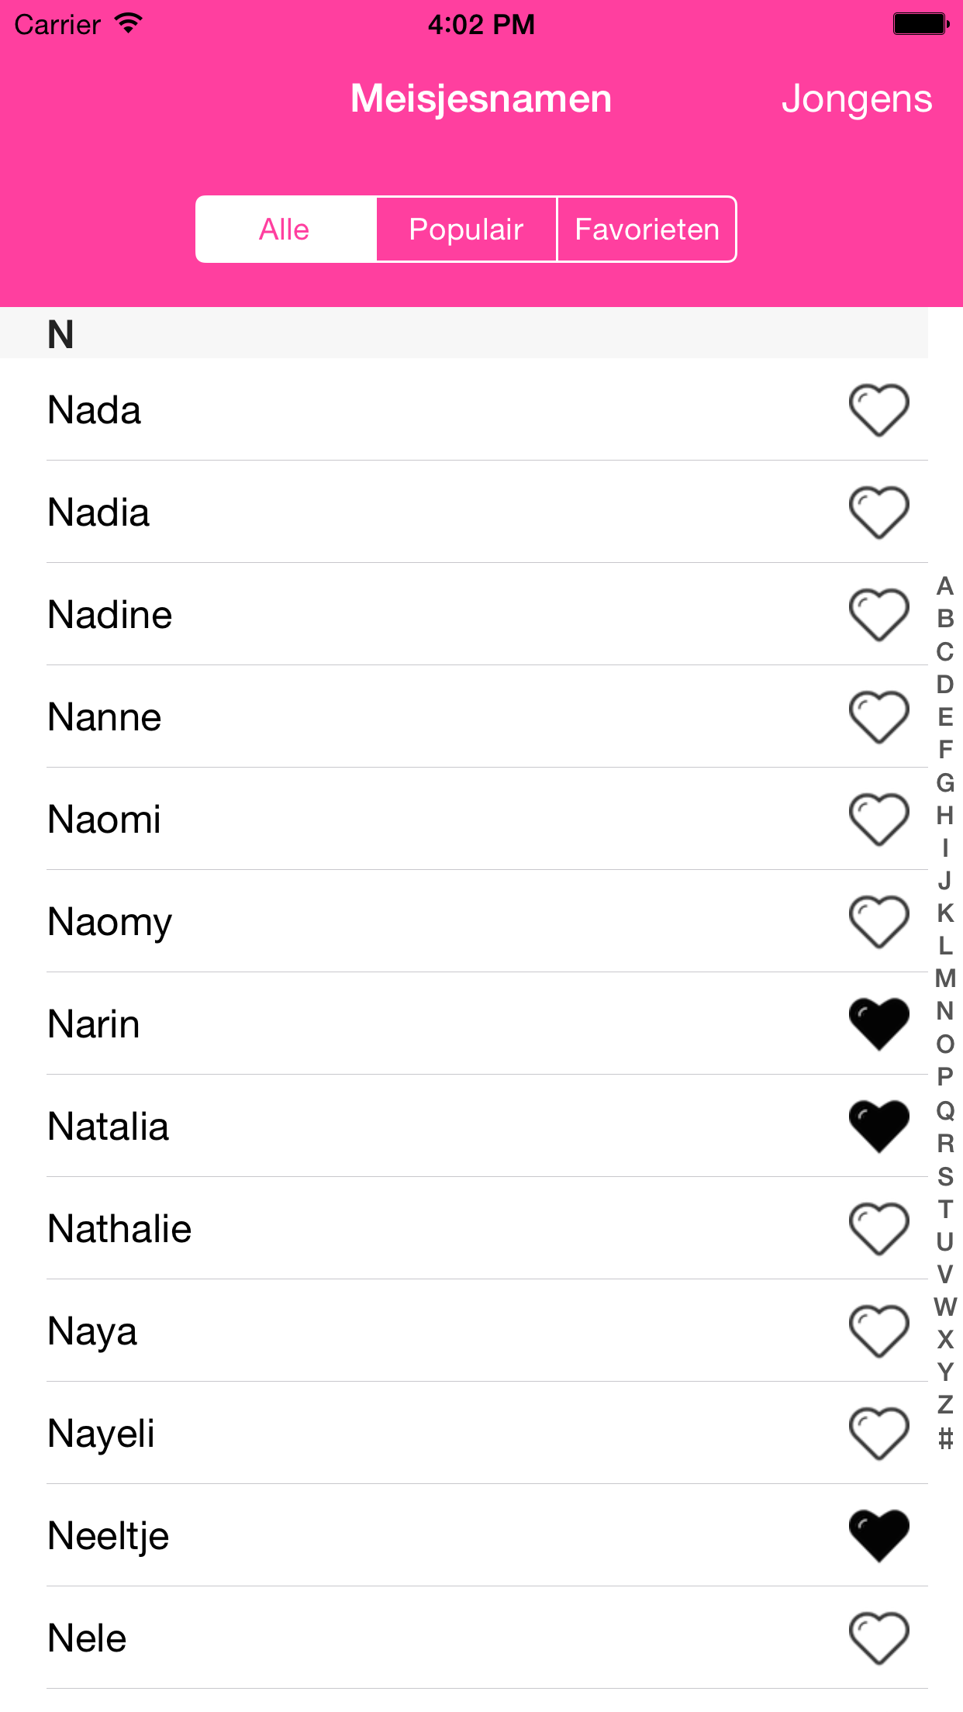Jump to letter A in alphabet index
This screenshot has height=1712, width=963.
[x=945, y=586]
